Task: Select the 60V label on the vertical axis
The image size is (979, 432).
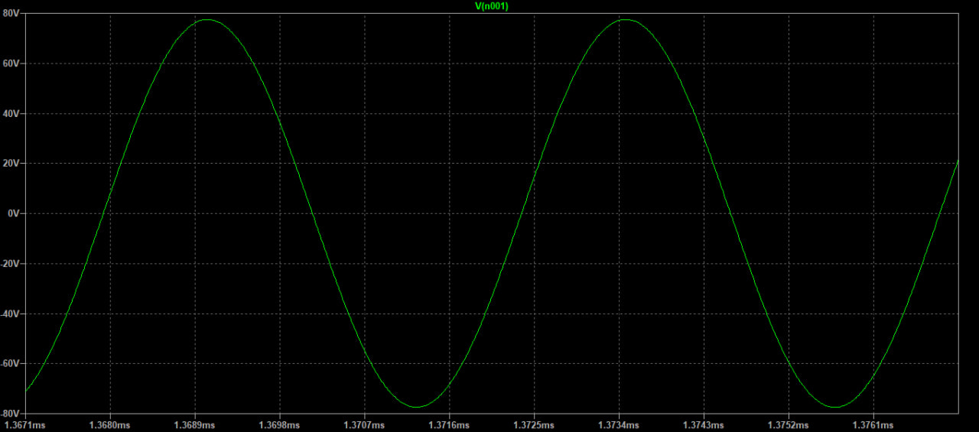Action: tap(11, 63)
